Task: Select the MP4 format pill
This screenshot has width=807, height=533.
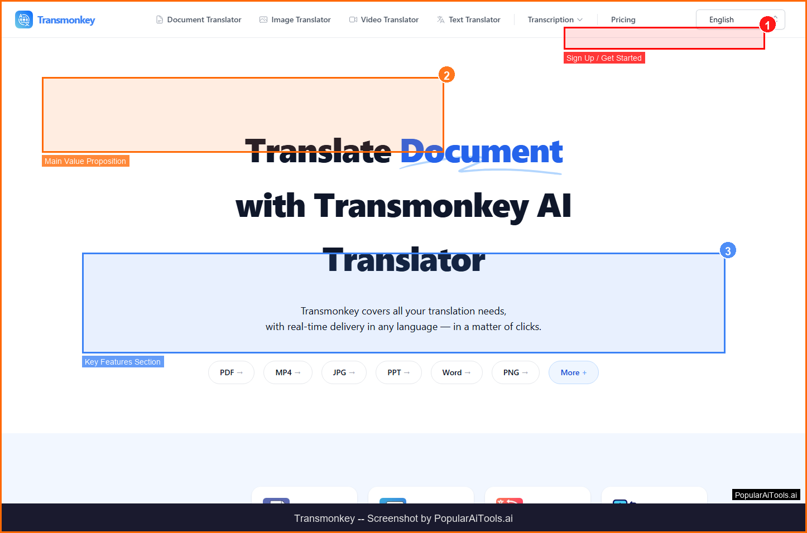Action: click(x=288, y=372)
